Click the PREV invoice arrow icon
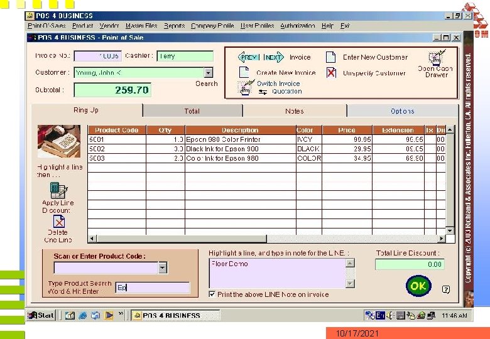This screenshot has height=339, width=490. coord(248,57)
